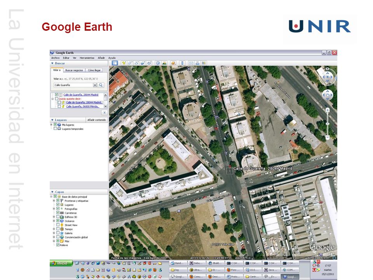Screen dimensions: 373x280
Task: Switch to the Foro taskbar button
Action: [234, 270]
